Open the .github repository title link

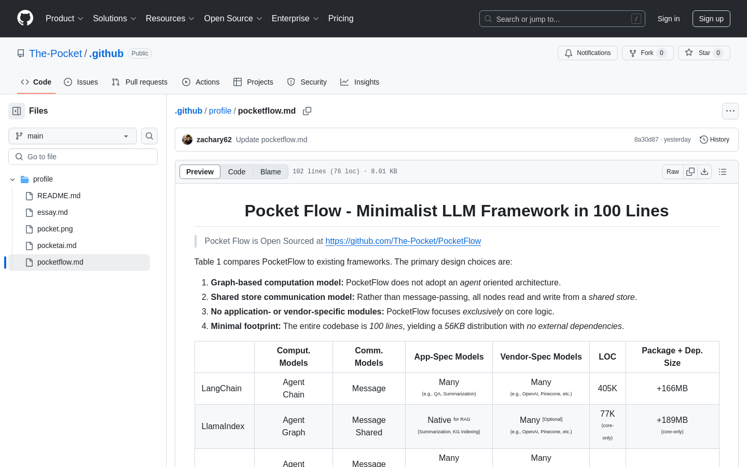[x=106, y=53]
